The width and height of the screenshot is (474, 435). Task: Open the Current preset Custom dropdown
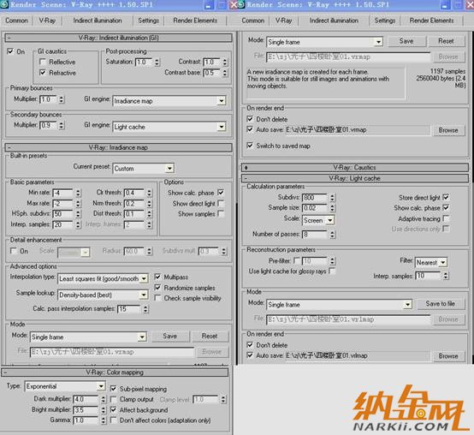click(x=144, y=168)
